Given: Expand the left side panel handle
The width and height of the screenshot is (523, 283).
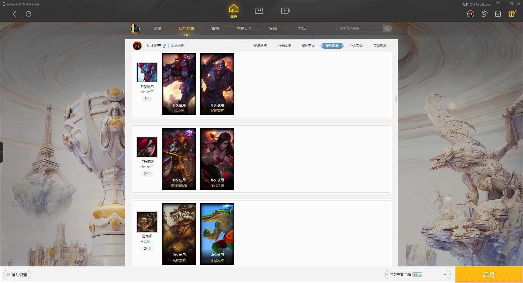Looking at the screenshot, I should [2, 152].
